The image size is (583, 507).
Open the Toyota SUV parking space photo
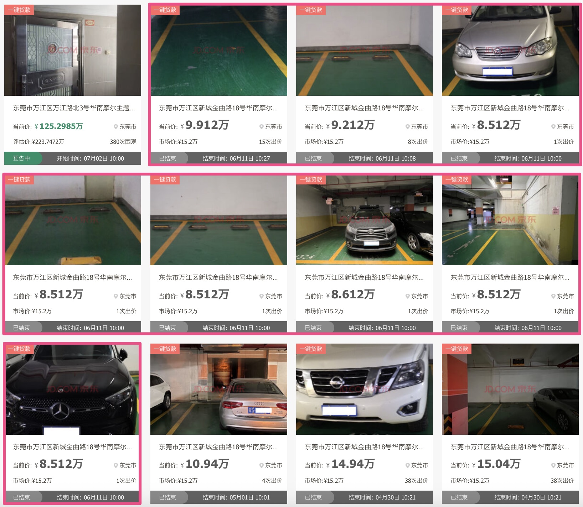point(365,220)
